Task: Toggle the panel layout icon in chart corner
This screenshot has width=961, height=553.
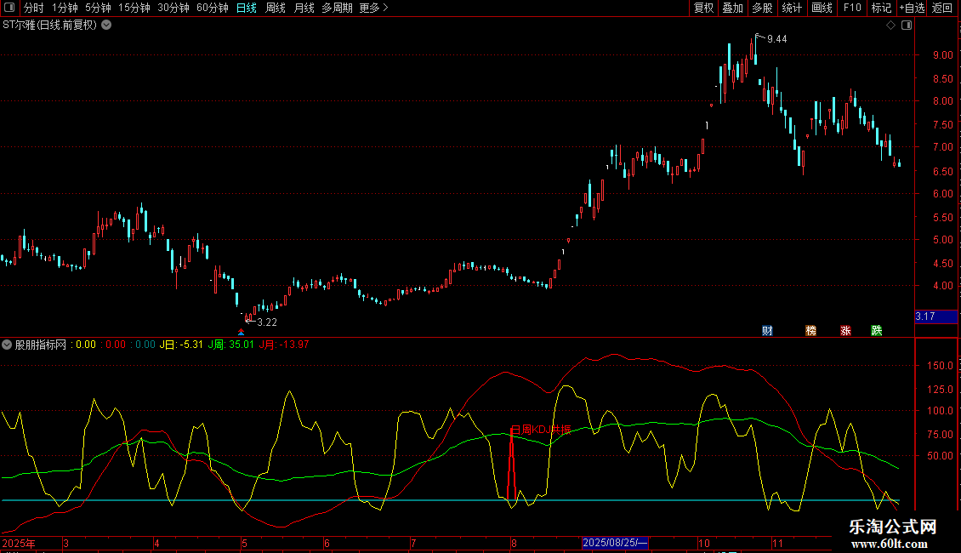Action: [x=907, y=26]
